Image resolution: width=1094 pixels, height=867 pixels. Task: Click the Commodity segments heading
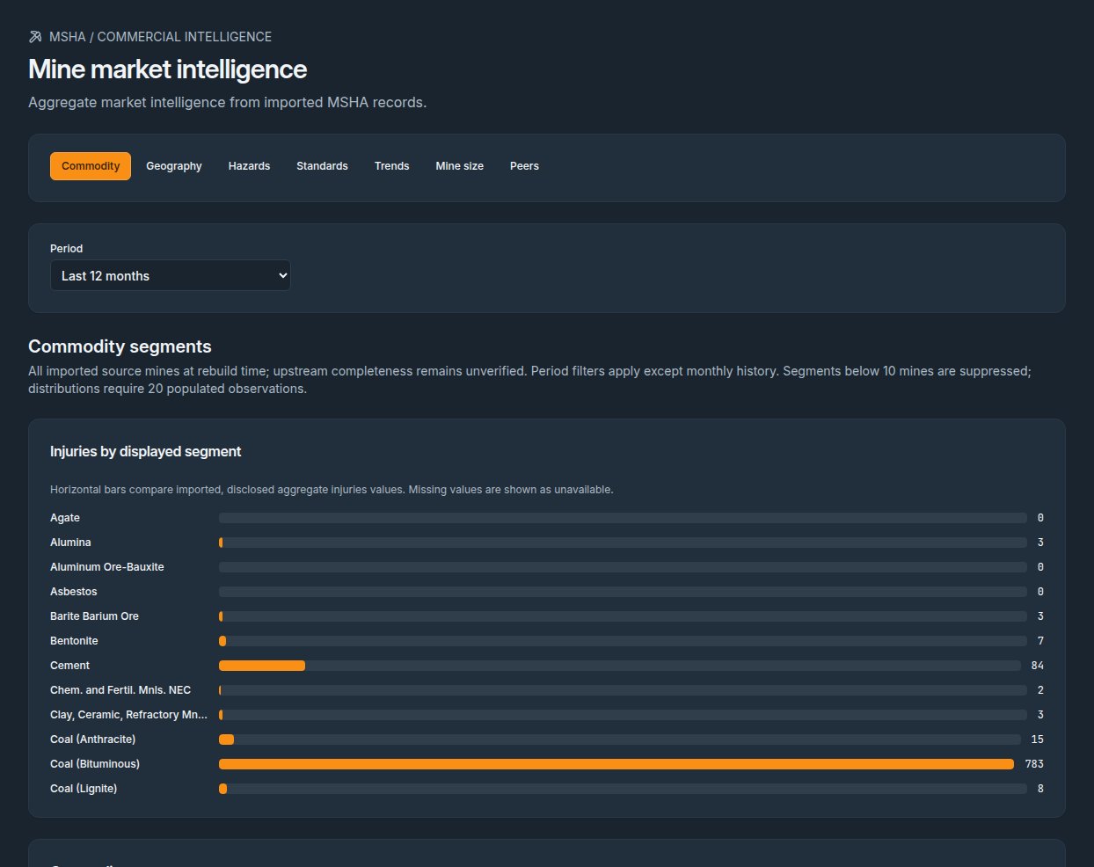pyautogui.click(x=120, y=346)
